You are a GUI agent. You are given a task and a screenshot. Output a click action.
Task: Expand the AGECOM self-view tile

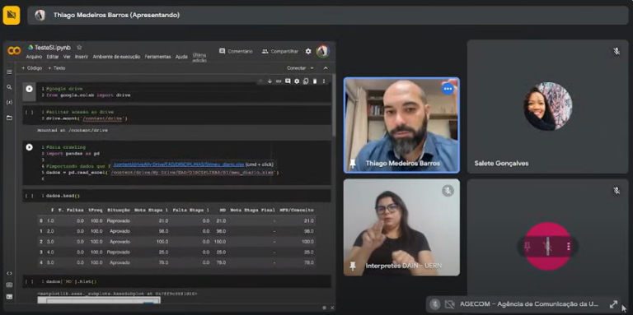613,304
